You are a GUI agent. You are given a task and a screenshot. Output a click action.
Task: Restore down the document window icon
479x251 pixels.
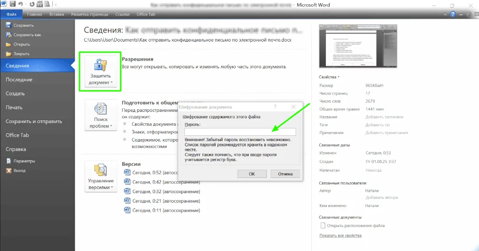click(469, 14)
